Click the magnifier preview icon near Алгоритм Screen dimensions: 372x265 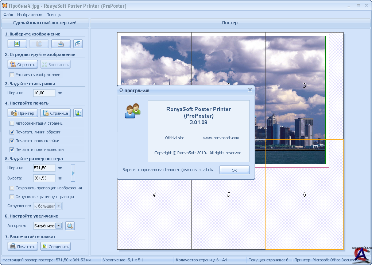tap(70, 226)
